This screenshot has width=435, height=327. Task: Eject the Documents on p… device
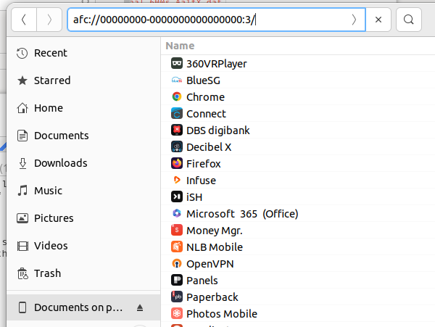[140, 307]
